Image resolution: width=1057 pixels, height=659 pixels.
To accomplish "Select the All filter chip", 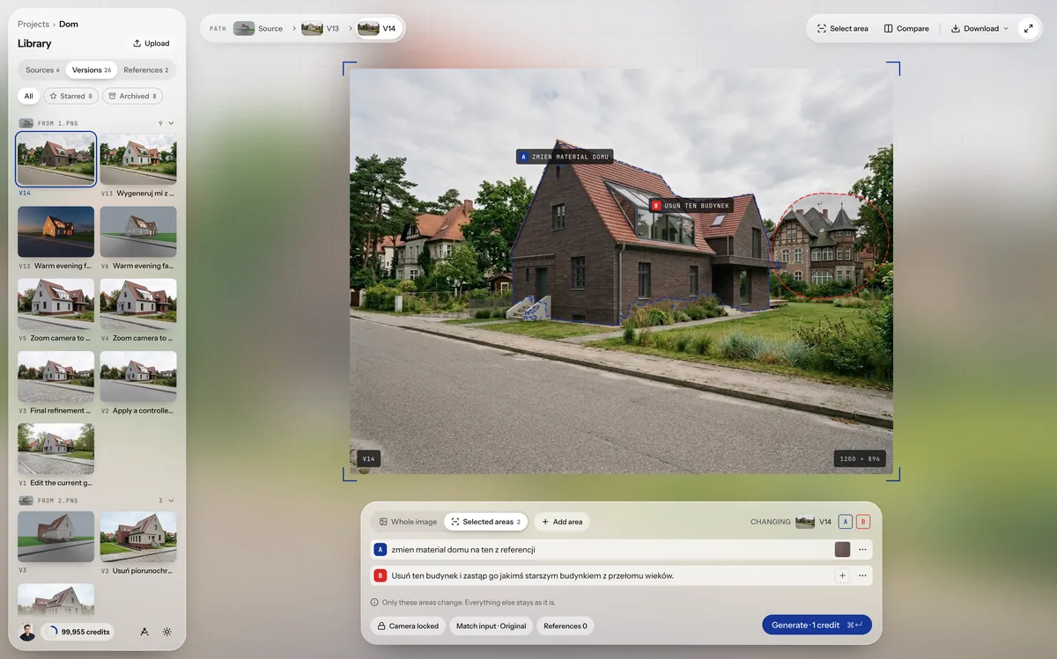I will coord(29,96).
